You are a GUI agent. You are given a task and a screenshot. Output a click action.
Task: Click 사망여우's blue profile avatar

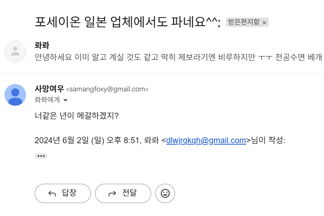(x=15, y=95)
